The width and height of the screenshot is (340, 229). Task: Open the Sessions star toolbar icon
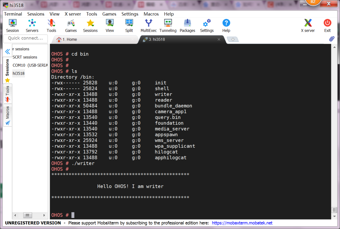pos(90,26)
